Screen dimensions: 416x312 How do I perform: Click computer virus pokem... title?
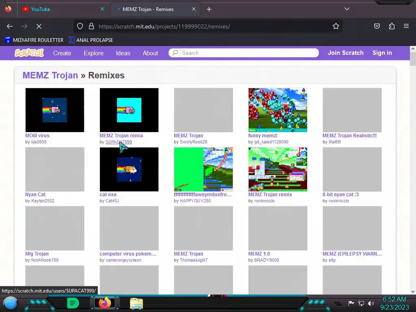point(128,254)
